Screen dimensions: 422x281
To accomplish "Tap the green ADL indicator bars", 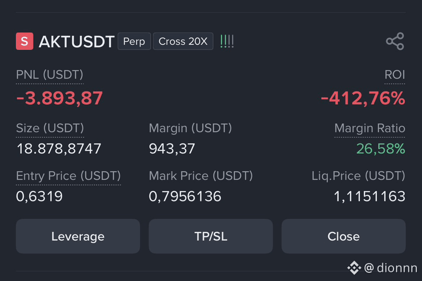I will pyautogui.click(x=227, y=41).
